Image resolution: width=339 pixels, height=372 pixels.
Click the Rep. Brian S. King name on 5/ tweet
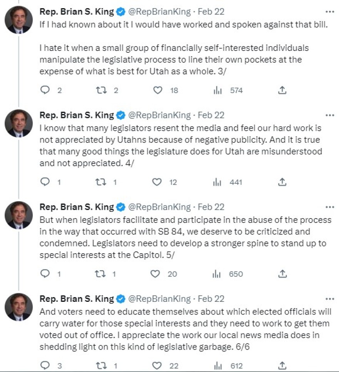click(x=77, y=207)
